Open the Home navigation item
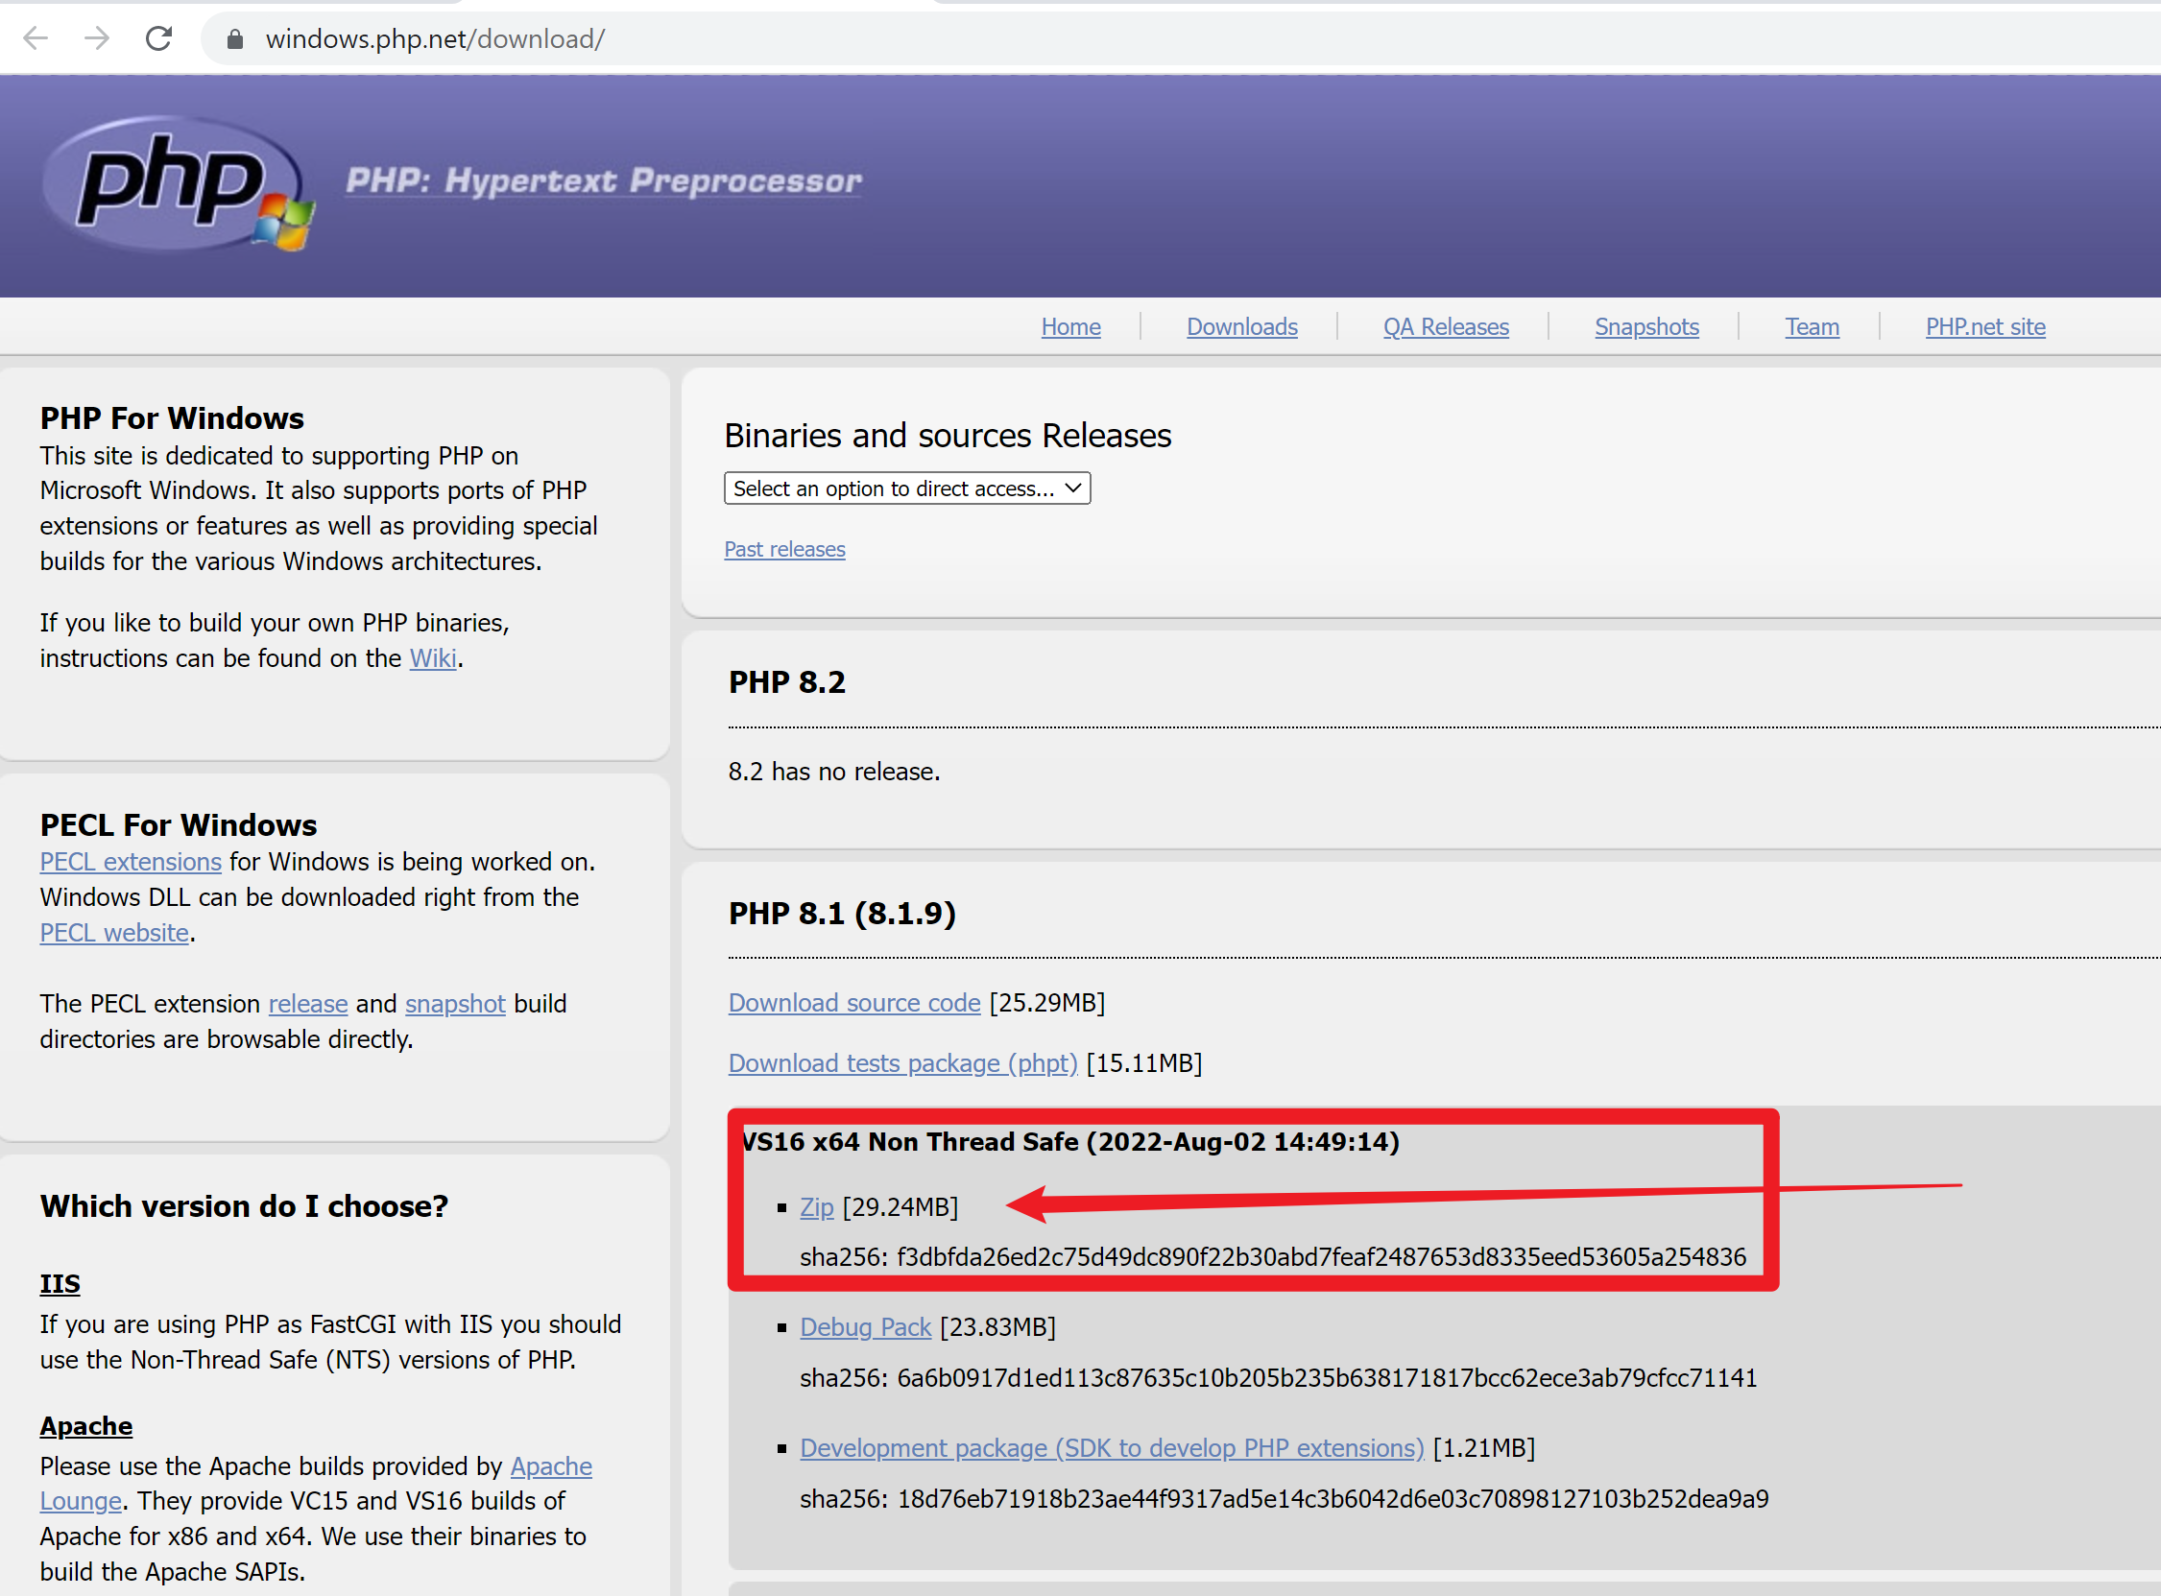2161x1596 pixels. pos(1069,326)
